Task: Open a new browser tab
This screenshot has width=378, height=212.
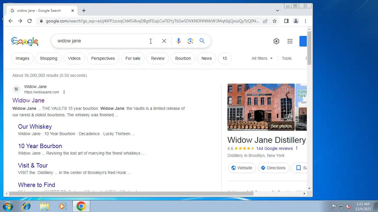Action: (84, 11)
